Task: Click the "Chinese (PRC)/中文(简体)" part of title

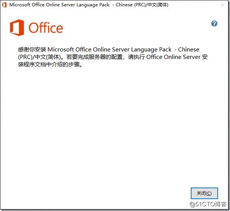Action: point(142,5)
